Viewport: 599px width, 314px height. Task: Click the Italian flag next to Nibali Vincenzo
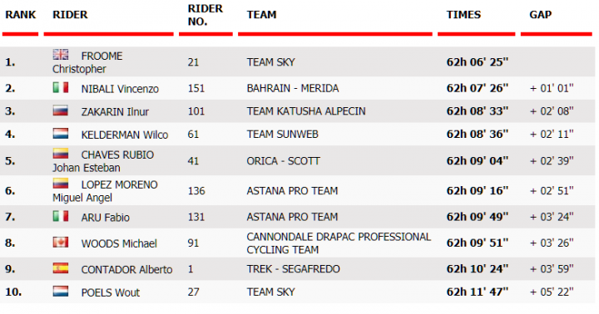click(x=61, y=87)
